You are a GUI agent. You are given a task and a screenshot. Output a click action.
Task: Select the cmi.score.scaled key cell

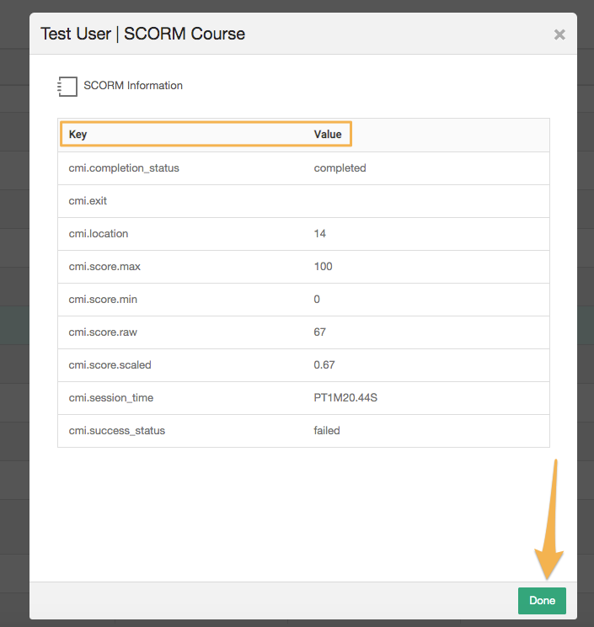coord(110,364)
